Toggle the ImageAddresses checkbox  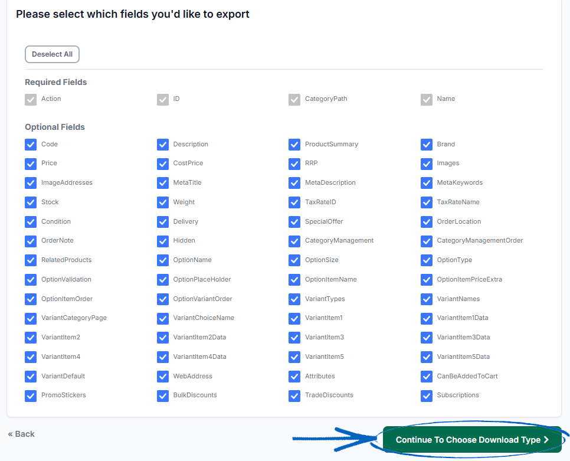click(x=31, y=183)
